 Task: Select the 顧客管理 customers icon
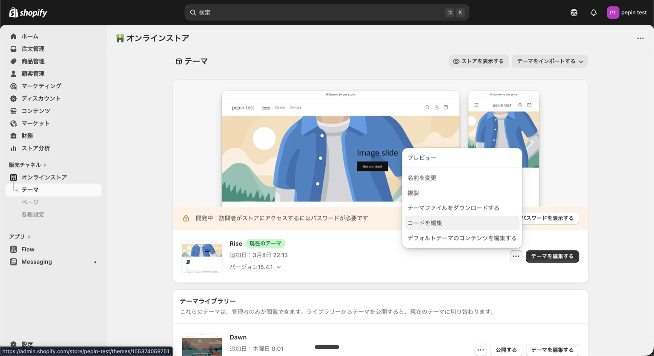coord(13,73)
